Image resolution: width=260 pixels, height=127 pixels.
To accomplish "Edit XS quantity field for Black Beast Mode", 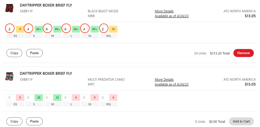I will (x=10, y=29).
